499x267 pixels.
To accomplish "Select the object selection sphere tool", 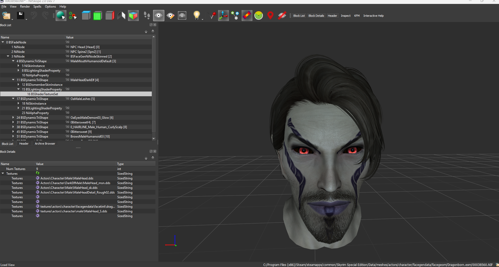I will point(61,16).
